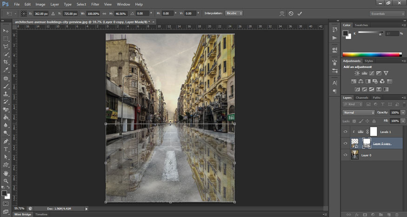Select the Zoom tool

coord(6,181)
